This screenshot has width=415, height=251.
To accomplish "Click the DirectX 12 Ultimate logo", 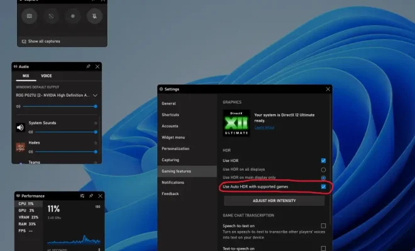I will [236, 123].
